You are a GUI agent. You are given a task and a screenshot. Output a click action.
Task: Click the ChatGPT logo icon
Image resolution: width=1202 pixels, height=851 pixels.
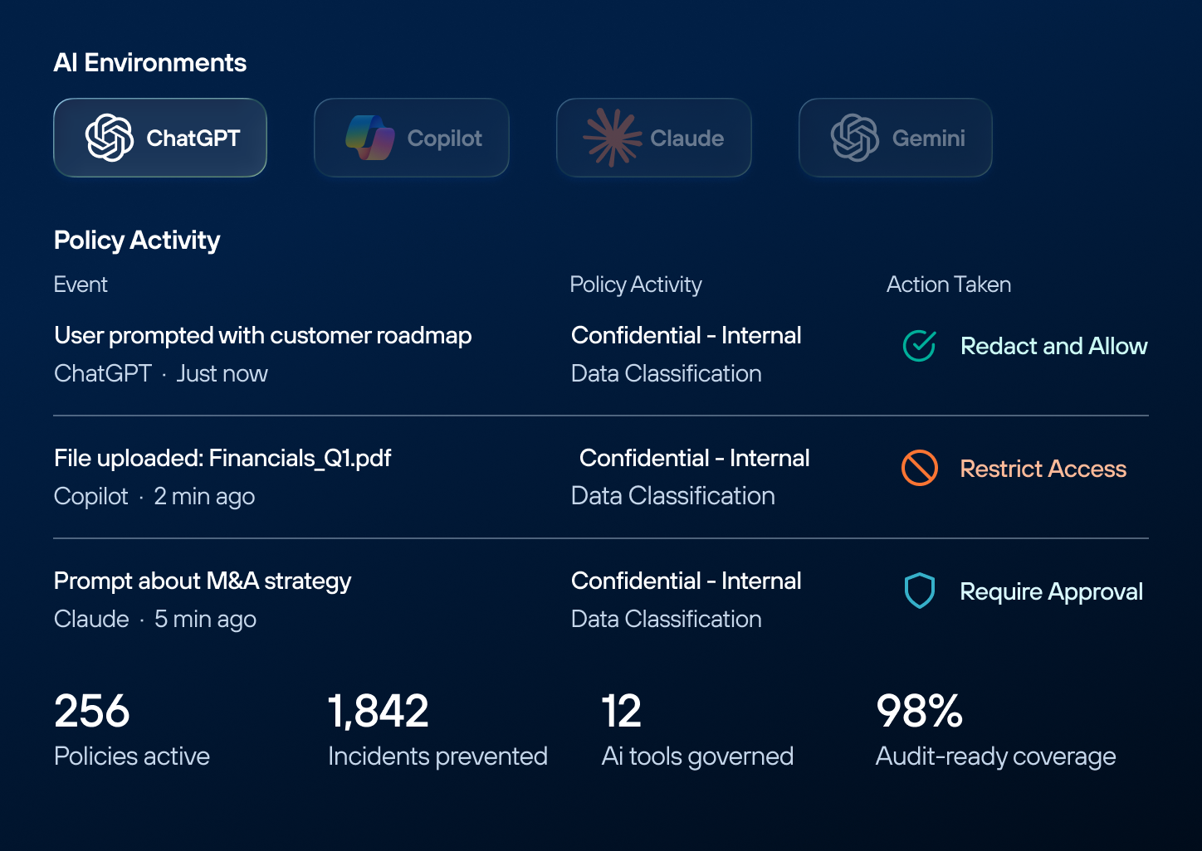(110, 138)
